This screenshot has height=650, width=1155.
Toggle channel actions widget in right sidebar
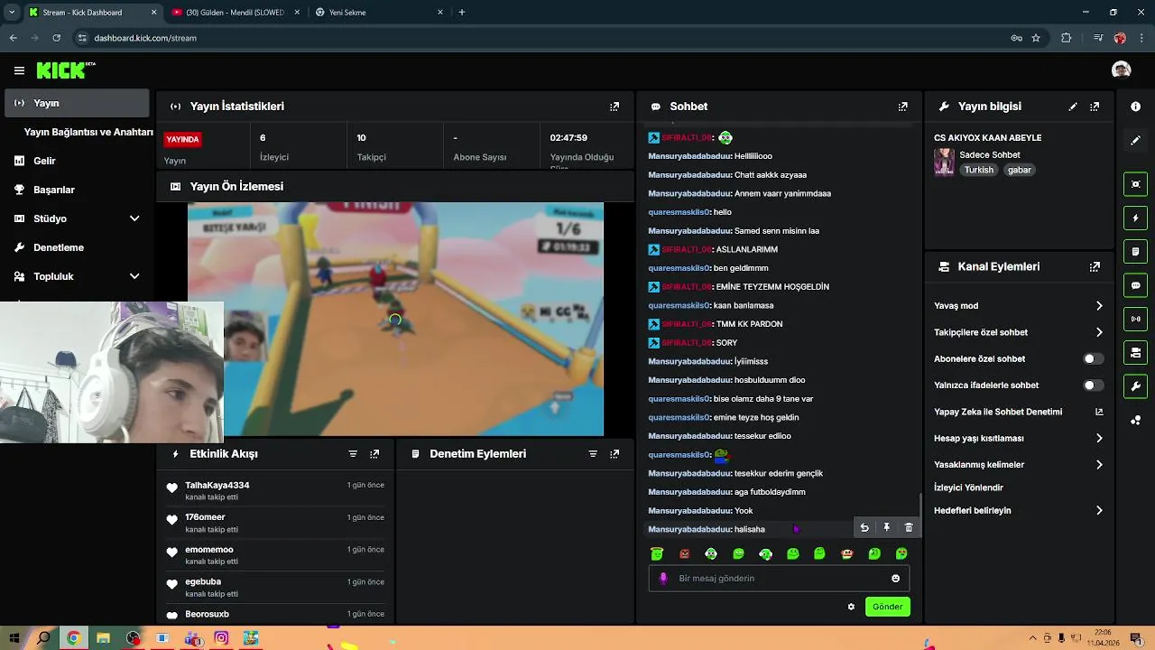pyautogui.click(x=1135, y=352)
